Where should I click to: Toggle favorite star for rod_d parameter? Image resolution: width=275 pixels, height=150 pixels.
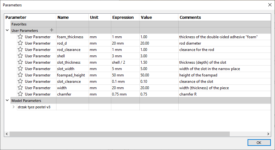[20, 43]
